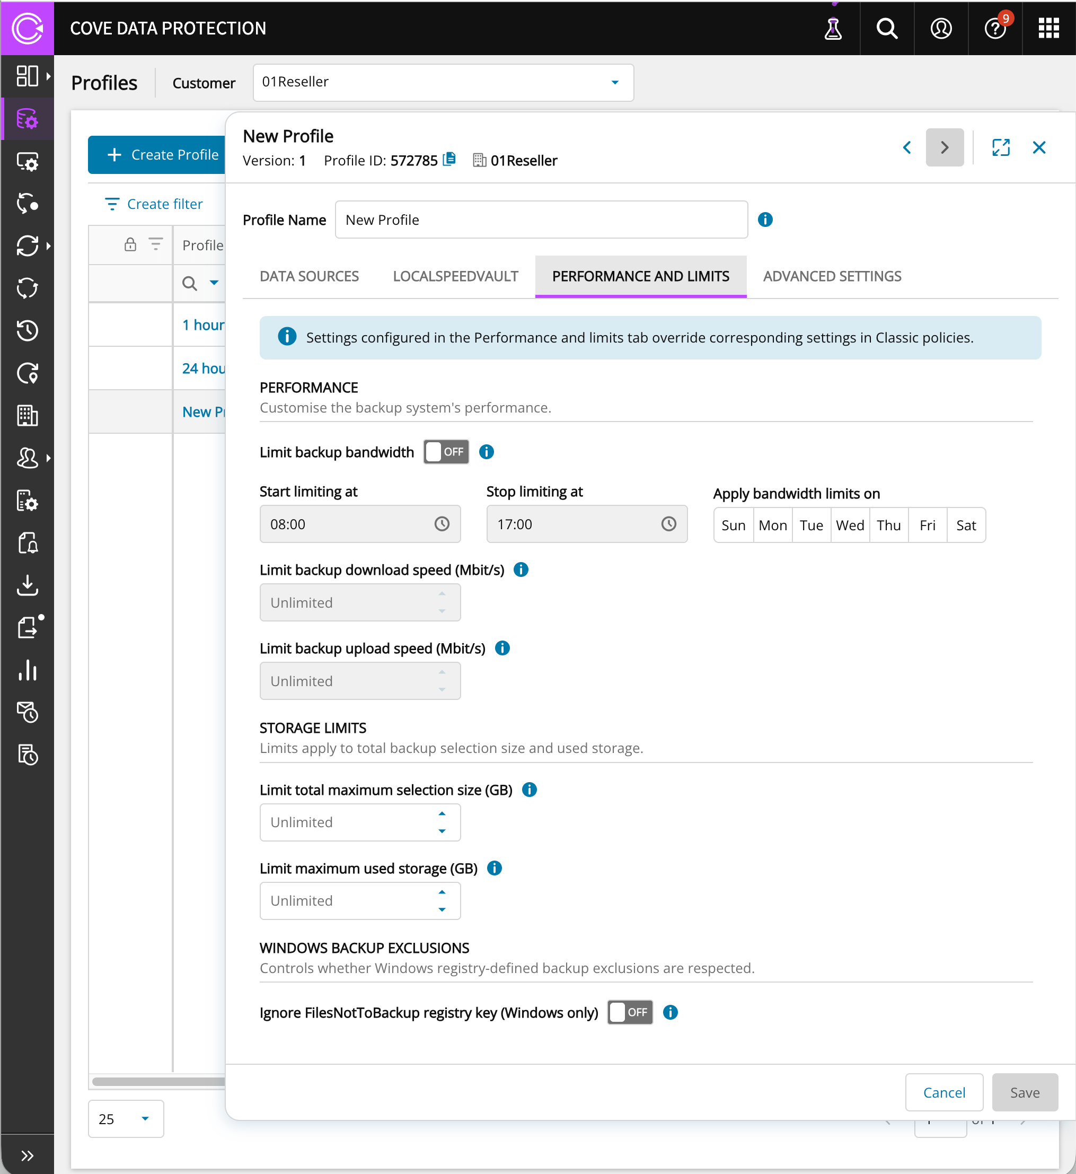Viewport: 1076px width, 1174px height.
Task: Open the 1 hour profile link
Action: [203, 325]
